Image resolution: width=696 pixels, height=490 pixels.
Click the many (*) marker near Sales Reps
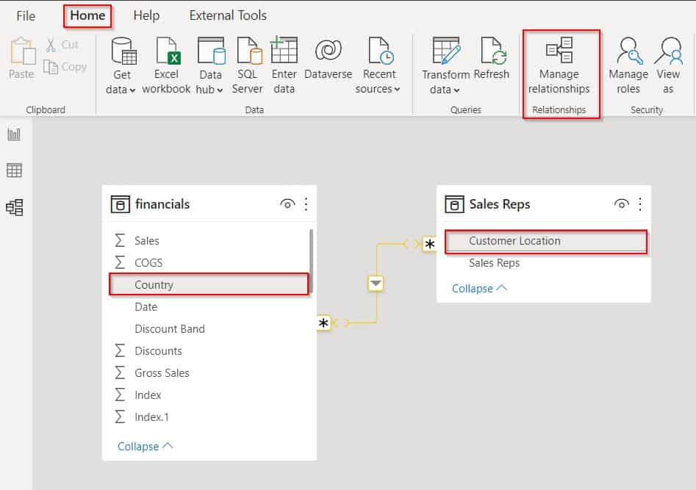(430, 244)
